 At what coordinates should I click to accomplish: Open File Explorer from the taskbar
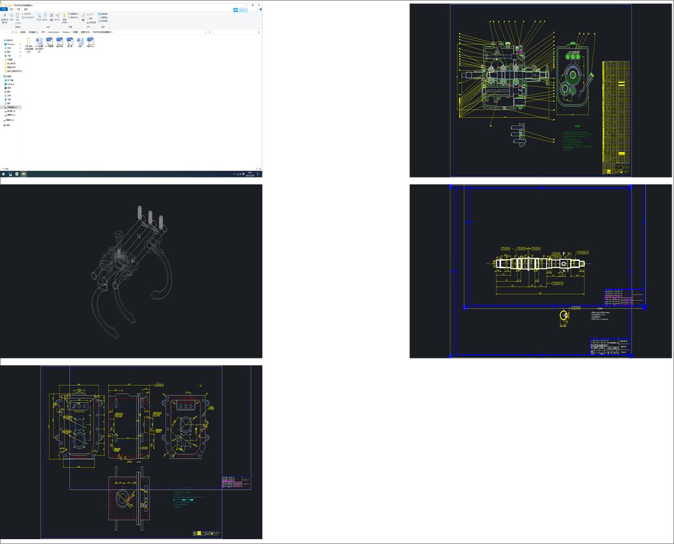pos(24,174)
